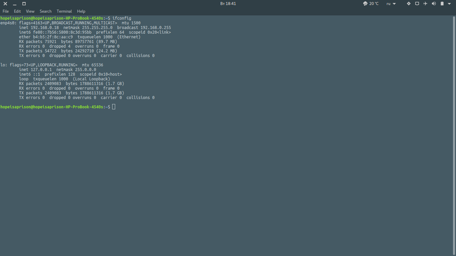The height and width of the screenshot is (256, 456).
Task: Click the netmask value 255.255.255.0
Action: pos(97,27)
